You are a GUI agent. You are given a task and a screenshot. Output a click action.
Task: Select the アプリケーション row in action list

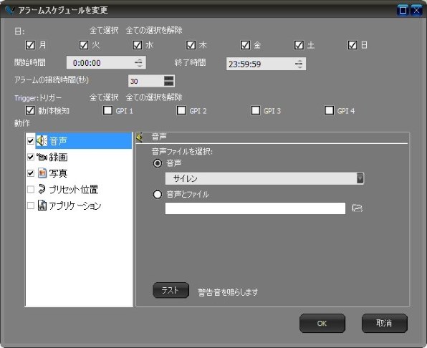pos(79,206)
